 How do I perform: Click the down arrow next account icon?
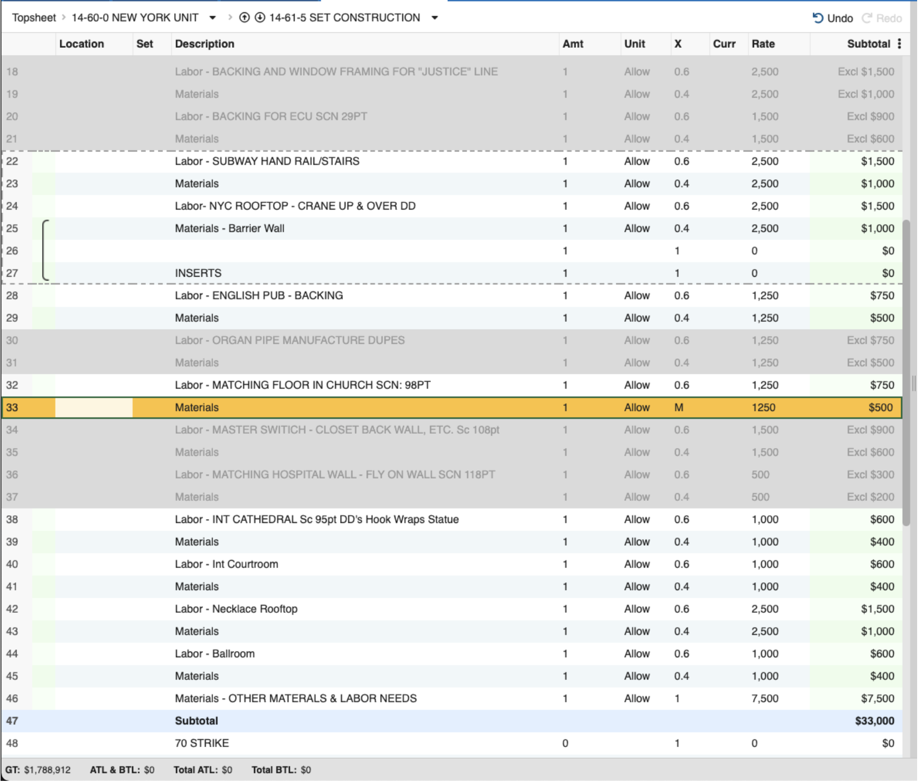coord(260,18)
